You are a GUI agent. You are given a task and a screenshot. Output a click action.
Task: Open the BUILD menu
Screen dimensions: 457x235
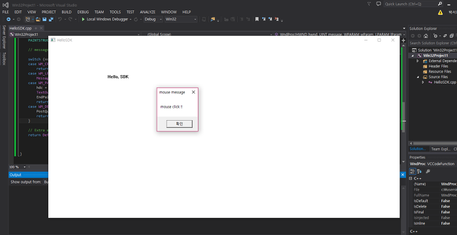coord(67,12)
